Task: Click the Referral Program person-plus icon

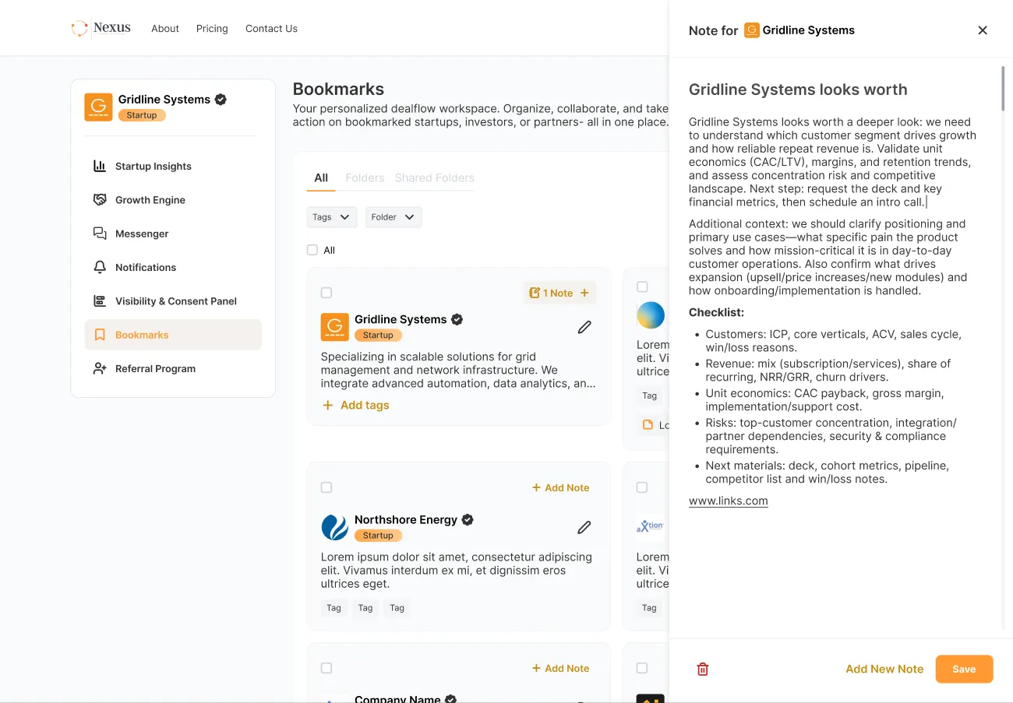Action: coord(100,368)
